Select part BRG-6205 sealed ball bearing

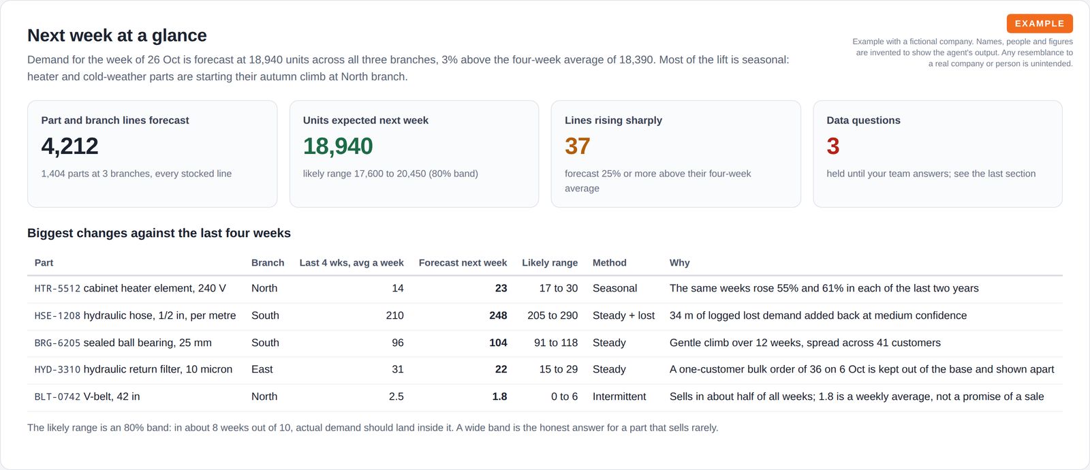[123, 343]
